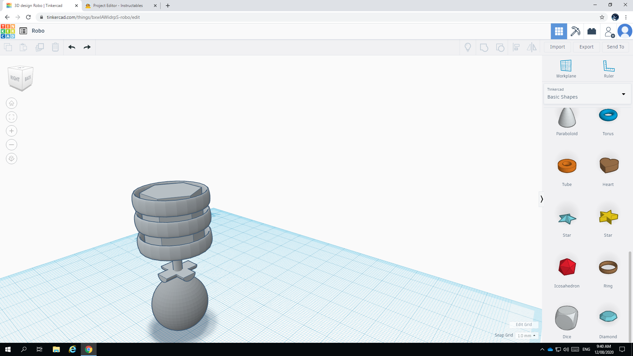
Task: Click the Mirror tool icon
Action: pos(532,47)
